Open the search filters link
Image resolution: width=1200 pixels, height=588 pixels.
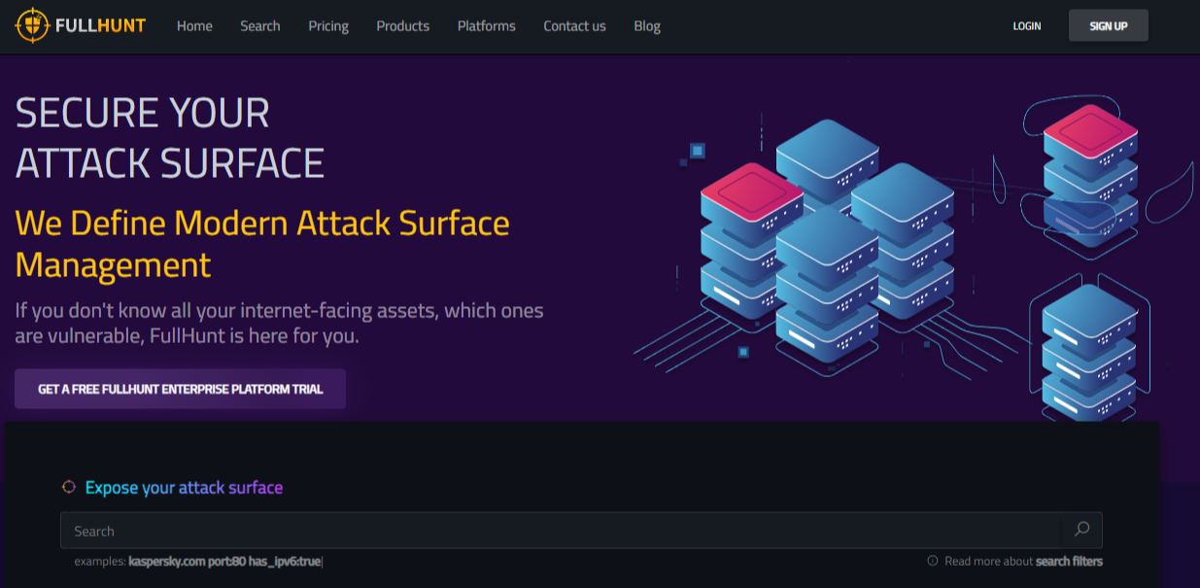pyautogui.click(x=1067, y=561)
